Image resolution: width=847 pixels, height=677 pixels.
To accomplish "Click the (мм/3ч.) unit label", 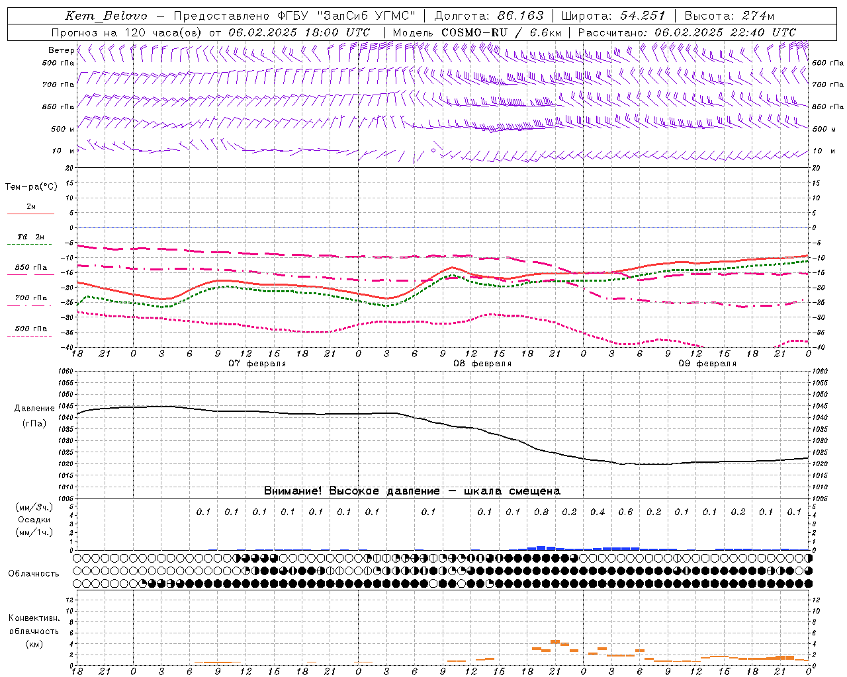I will (34, 507).
